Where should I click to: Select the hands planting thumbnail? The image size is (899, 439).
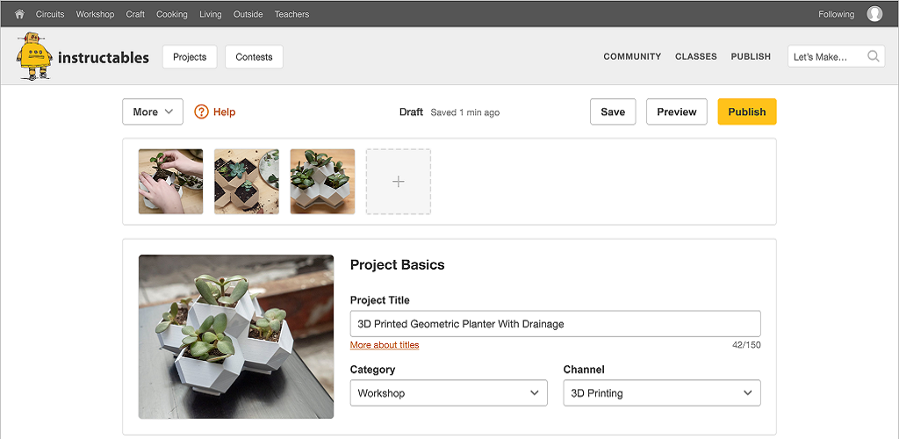(x=171, y=182)
